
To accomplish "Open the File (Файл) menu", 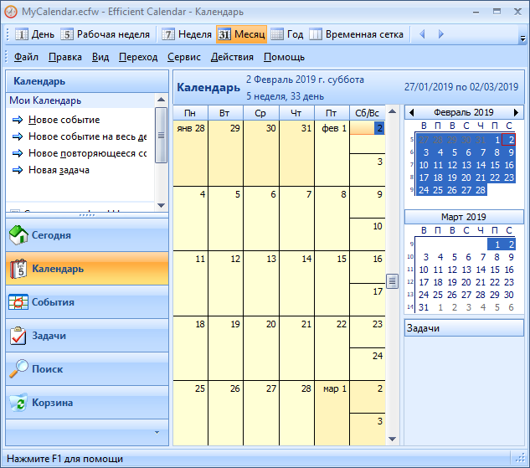I will pos(26,57).
